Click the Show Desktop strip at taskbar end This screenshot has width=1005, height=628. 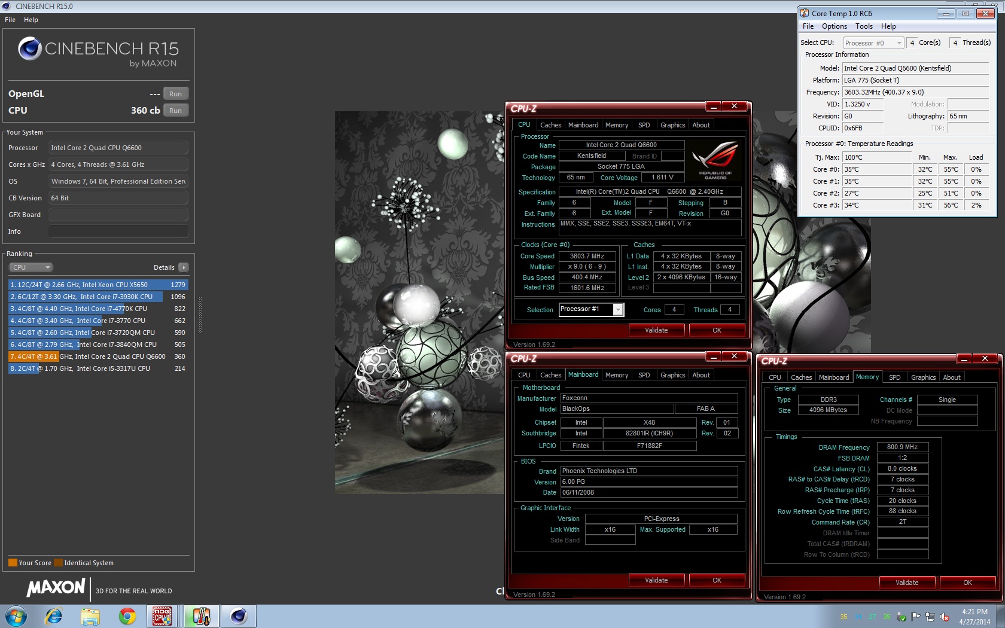[1001, 616]
